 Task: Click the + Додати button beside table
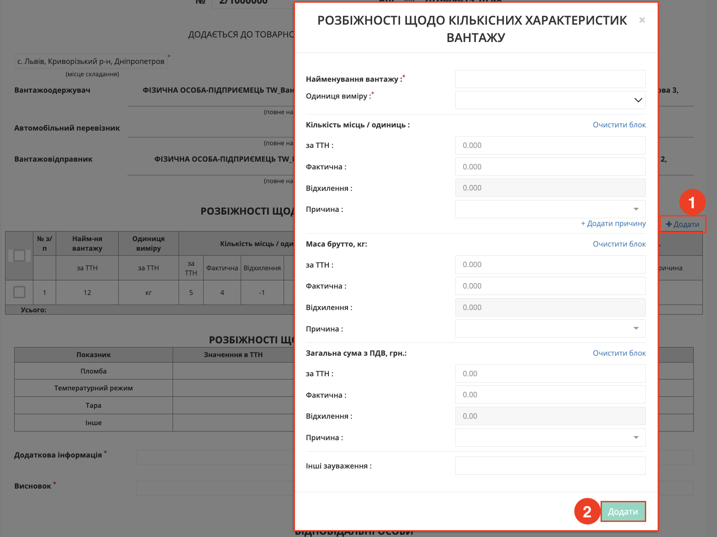tap(683, 224)
